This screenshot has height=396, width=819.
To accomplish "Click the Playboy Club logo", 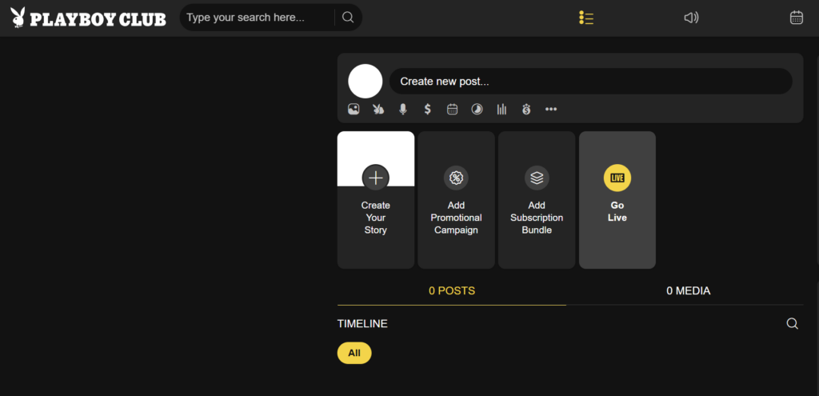I will click(88, 18).
